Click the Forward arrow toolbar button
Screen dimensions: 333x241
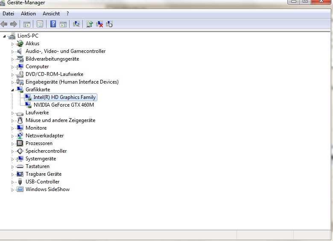14,24
